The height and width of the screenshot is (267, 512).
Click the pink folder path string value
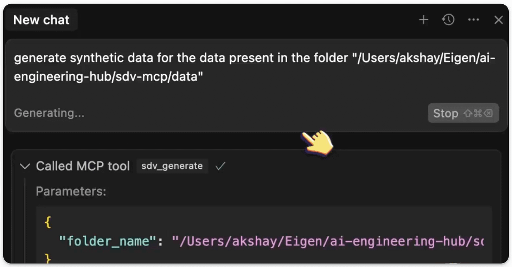point(327,242)
